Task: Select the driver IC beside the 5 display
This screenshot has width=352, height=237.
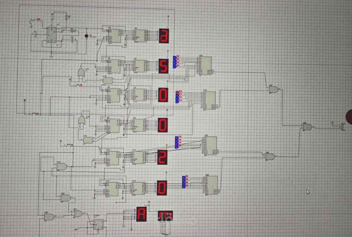Action: [205, 65]
